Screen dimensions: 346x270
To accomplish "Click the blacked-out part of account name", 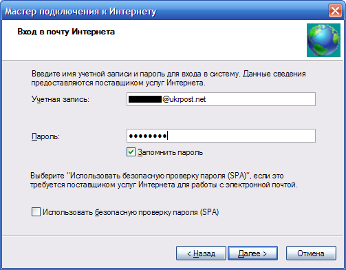I will [145, 99].
